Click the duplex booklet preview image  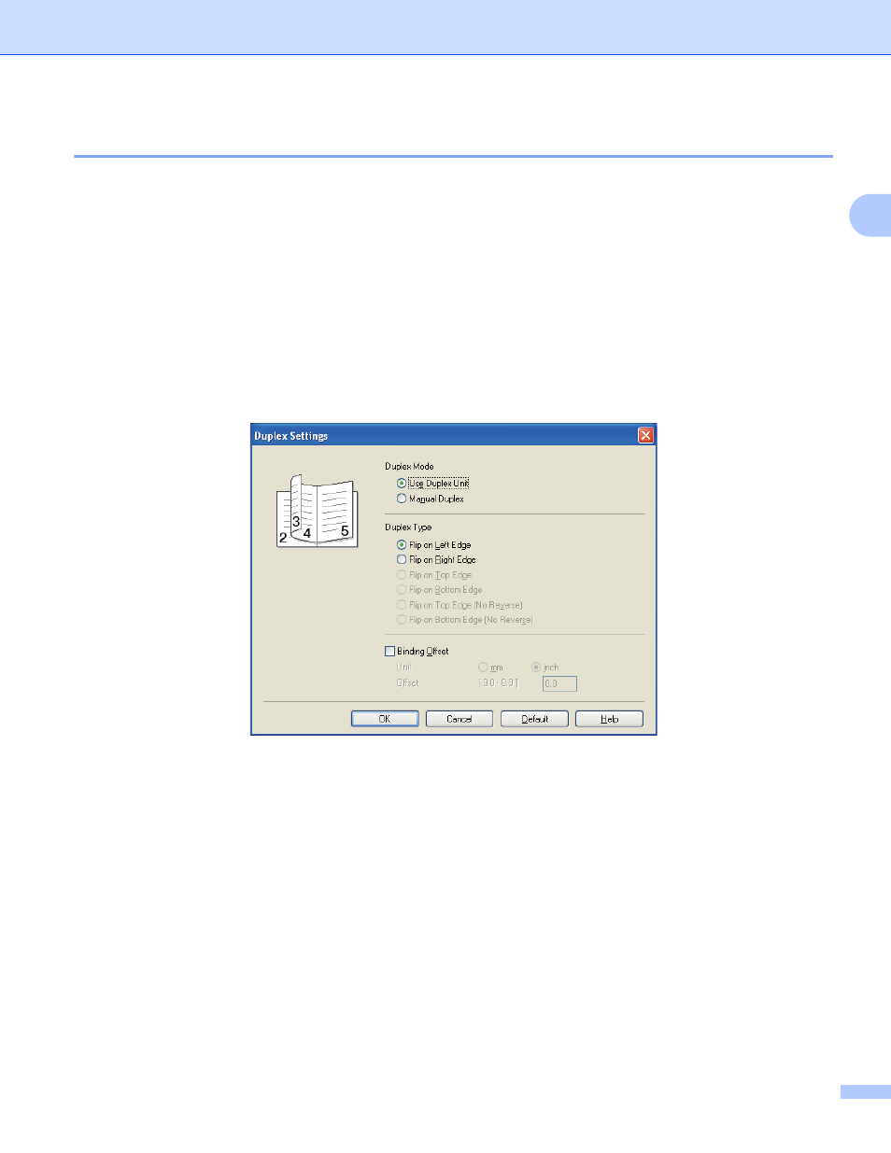click(x=318, y=510)
